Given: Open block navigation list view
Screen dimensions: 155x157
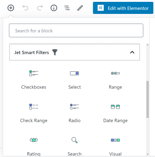Looking at the screenshot, I should [x=67, y=8].
